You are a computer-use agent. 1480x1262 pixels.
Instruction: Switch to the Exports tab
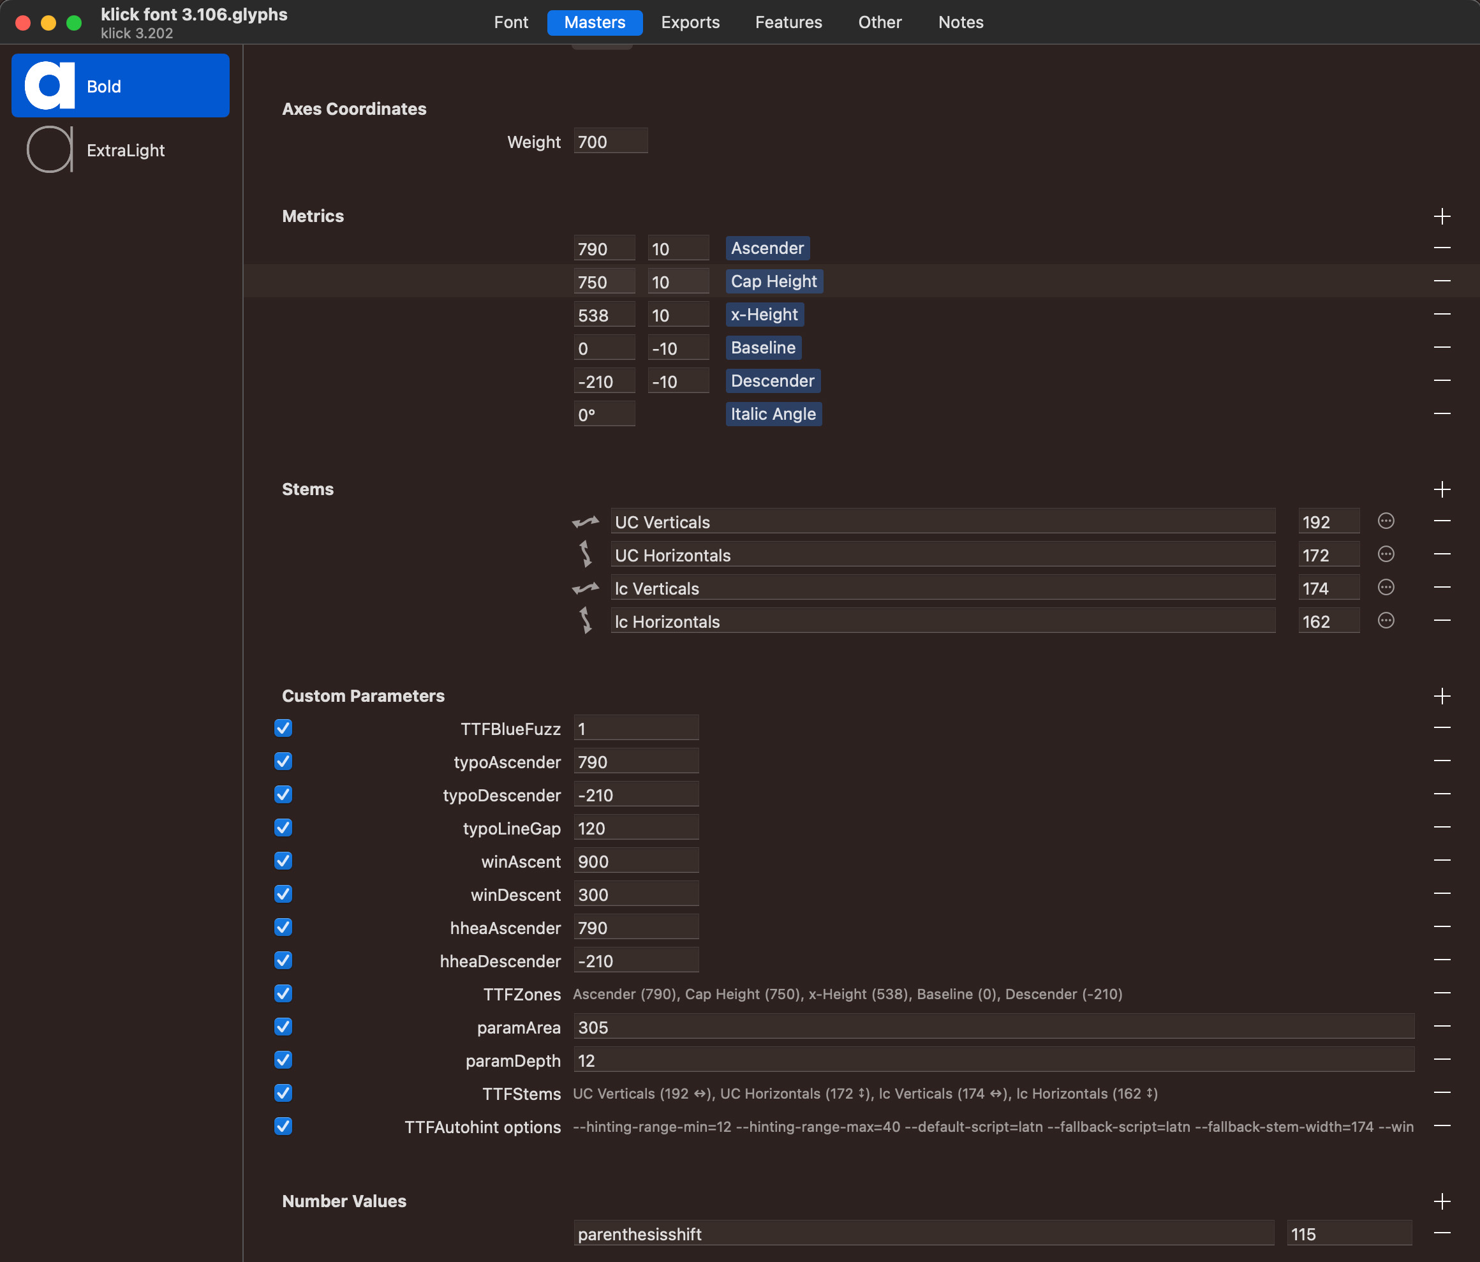tap(690, 22)
